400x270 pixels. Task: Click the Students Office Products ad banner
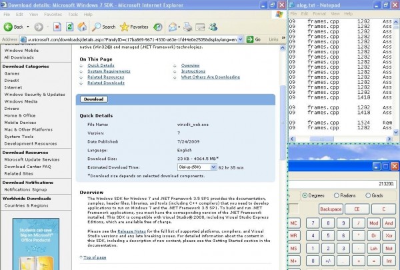[36, 244]
